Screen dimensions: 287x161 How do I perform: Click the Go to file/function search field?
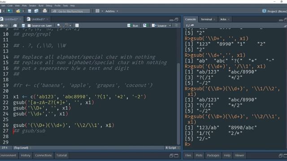click(x=71, y=11)
